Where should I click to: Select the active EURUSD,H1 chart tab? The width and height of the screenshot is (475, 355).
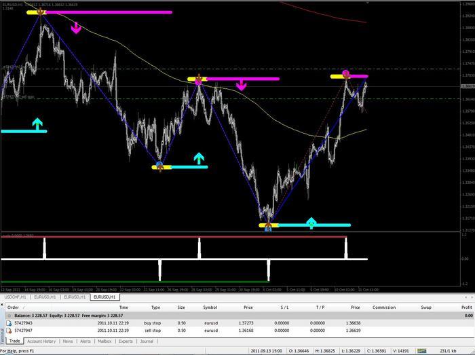pos(104,297)
